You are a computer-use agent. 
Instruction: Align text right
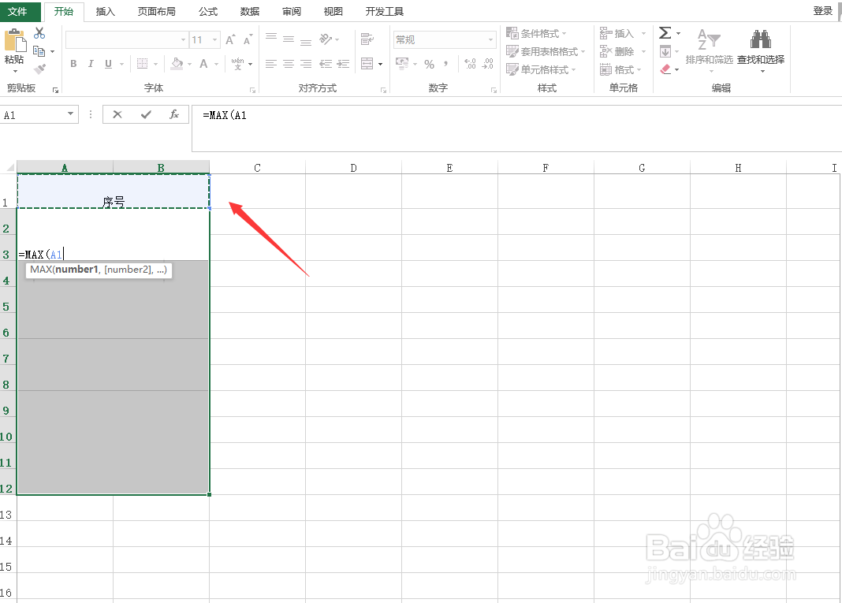306,64
